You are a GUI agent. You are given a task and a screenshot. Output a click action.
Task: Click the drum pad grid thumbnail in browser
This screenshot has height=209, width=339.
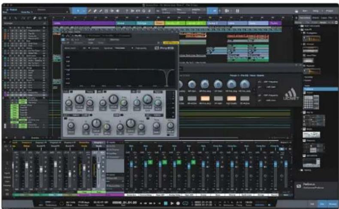[311, 102]
